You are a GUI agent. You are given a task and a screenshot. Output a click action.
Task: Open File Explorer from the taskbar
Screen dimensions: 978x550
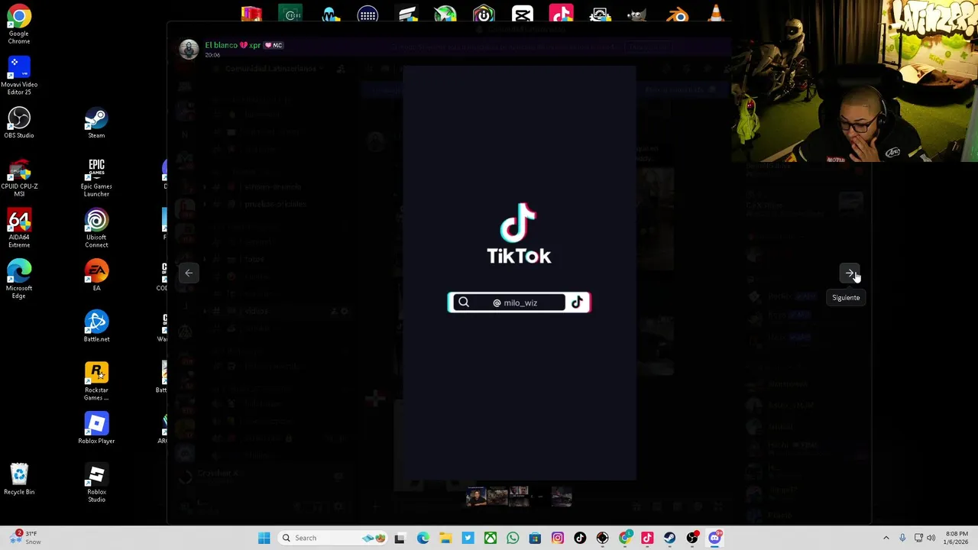pyautogui.click(x=445, y=538)
